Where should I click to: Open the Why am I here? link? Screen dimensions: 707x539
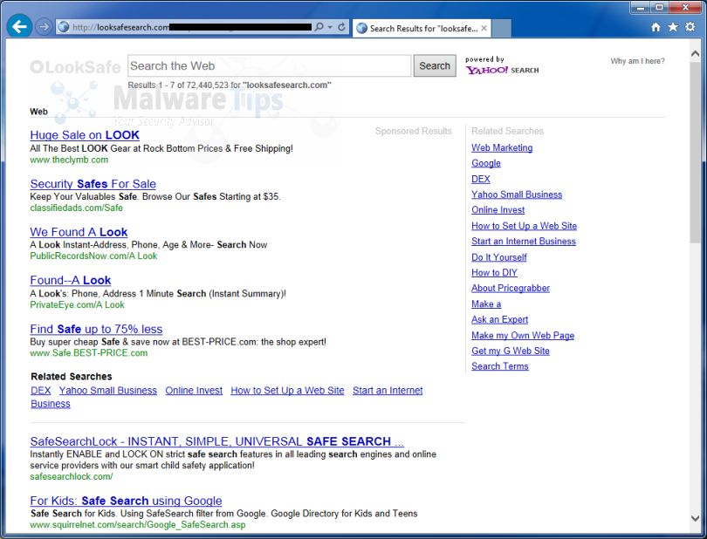click(637, 61)
